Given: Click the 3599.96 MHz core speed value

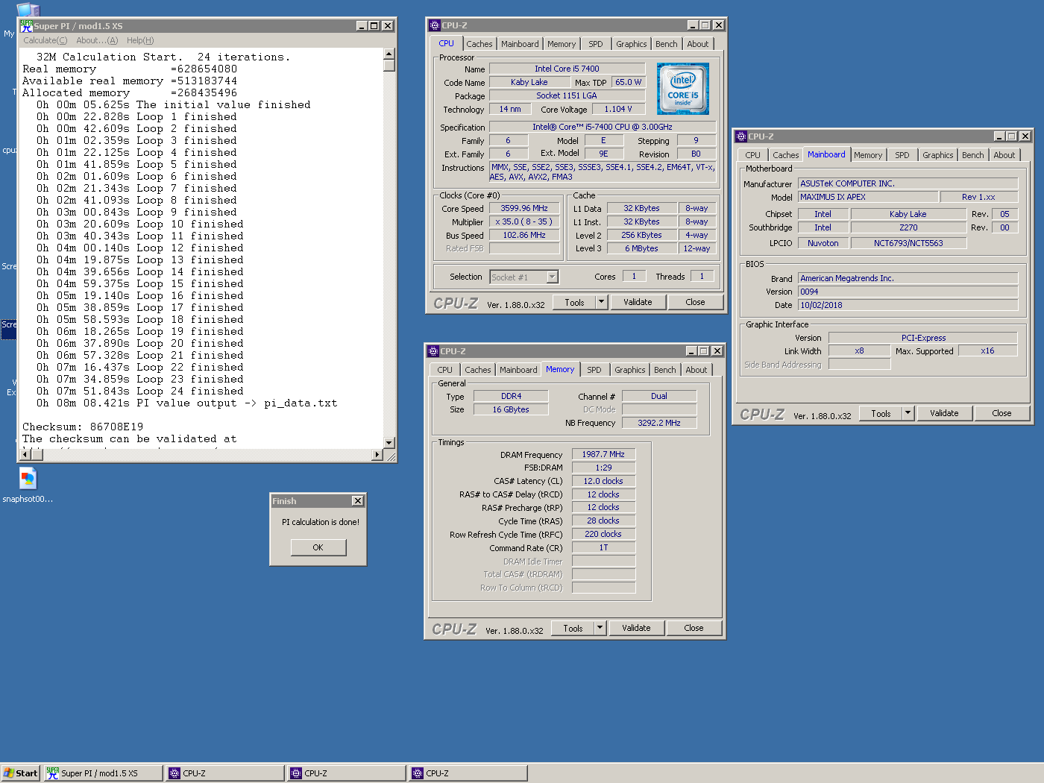Looking at the screenshot, I should coord(524,208).
